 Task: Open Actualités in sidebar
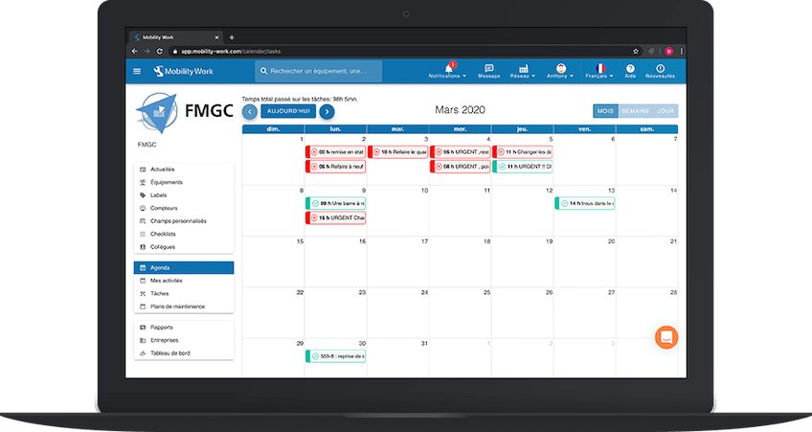[x=183, y=170]
